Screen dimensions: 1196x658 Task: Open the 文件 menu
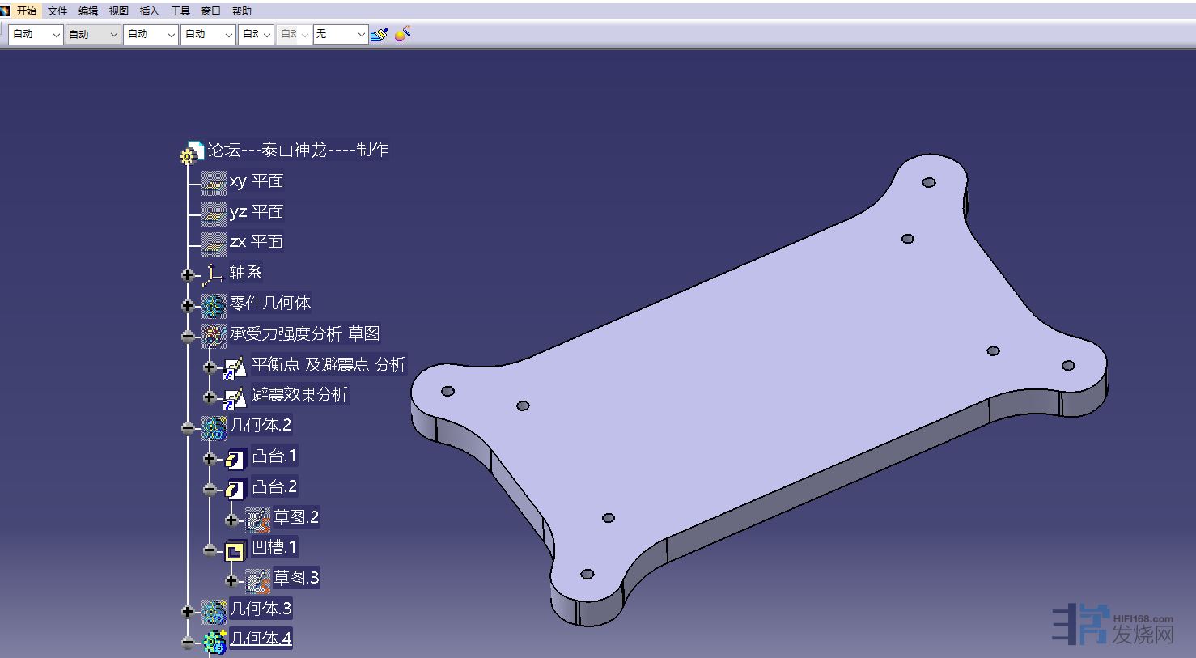pos(57,11)
